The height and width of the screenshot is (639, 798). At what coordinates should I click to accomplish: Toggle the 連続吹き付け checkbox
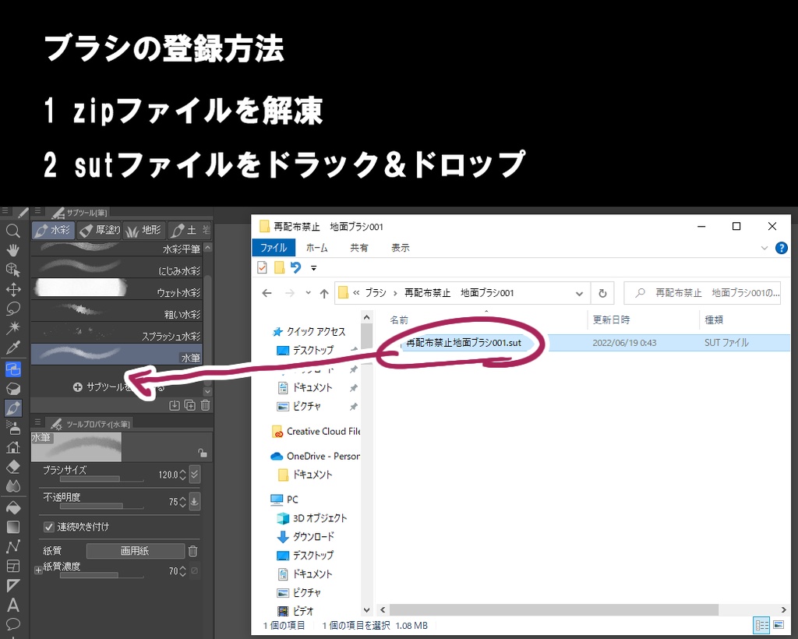[49, 526]
